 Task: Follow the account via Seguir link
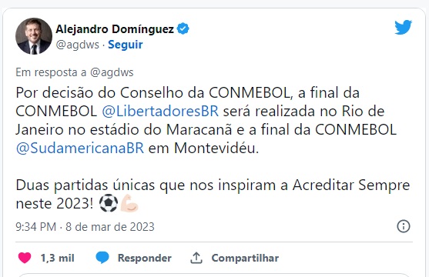[126, 45]
